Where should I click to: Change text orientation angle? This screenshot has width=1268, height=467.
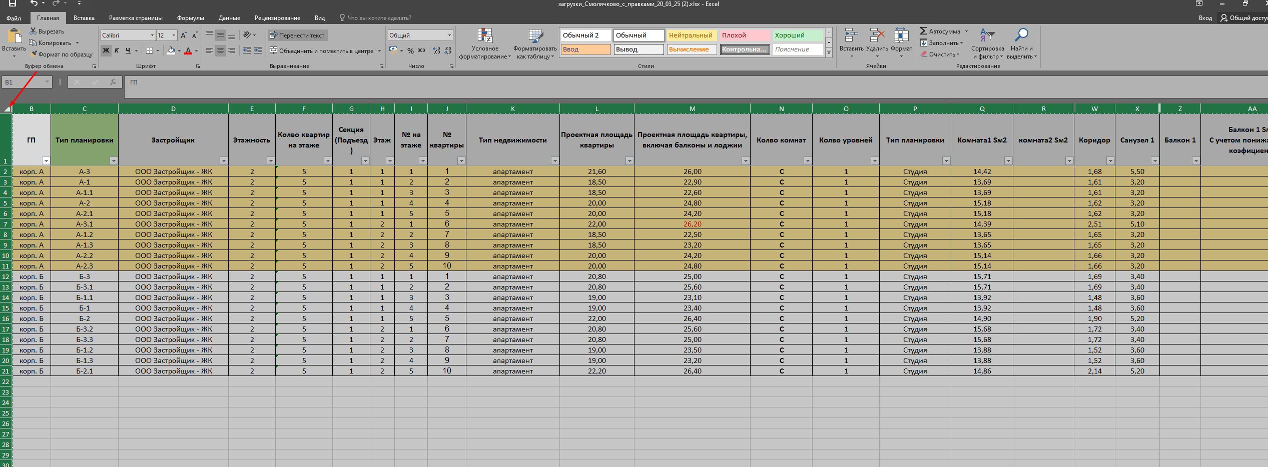(248, 35)
